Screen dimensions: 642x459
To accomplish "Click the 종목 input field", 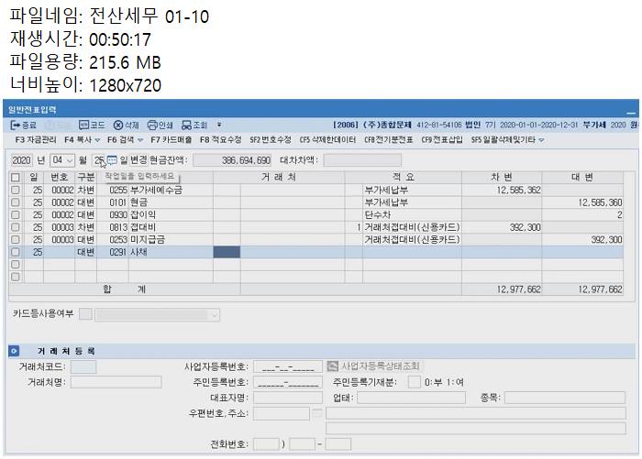I will pyautogui.click(x=565, y=398).
